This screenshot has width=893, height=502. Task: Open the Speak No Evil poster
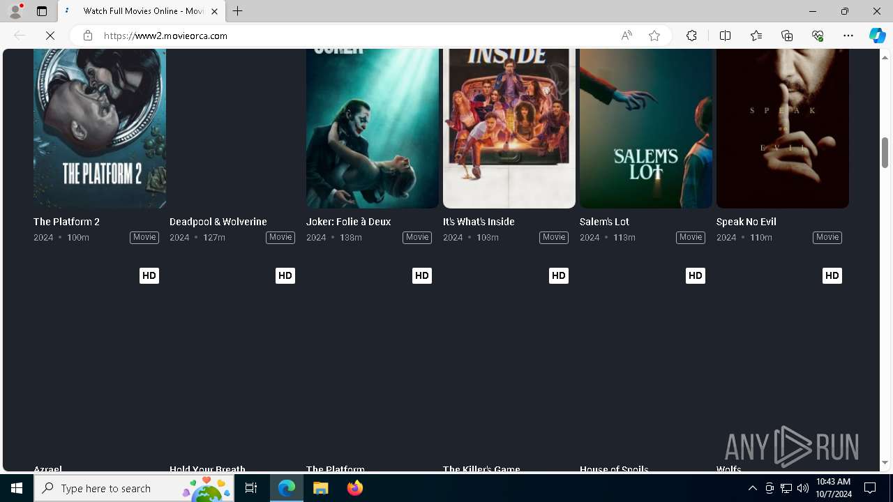pos(783,128)
